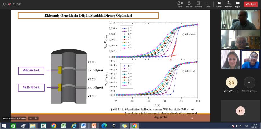Open Microsoft Edge from the taskbar
Viewport: 261px width, 129px height.
[104, 126]
